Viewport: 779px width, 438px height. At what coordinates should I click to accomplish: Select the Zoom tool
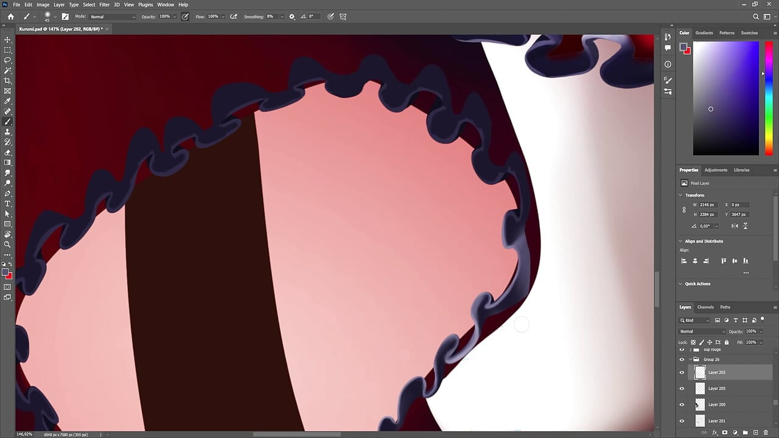[8, 245]
